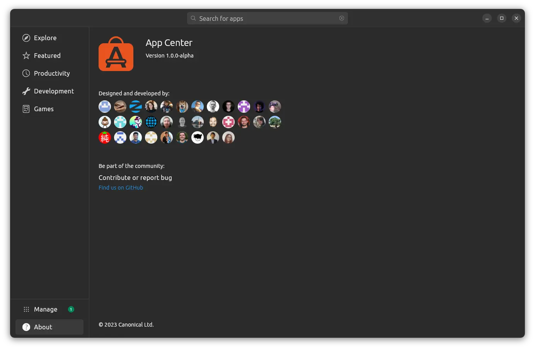Open the teal pixel identicon avatar
Viewport: 535px width, 349px height.
pos(120,122)
